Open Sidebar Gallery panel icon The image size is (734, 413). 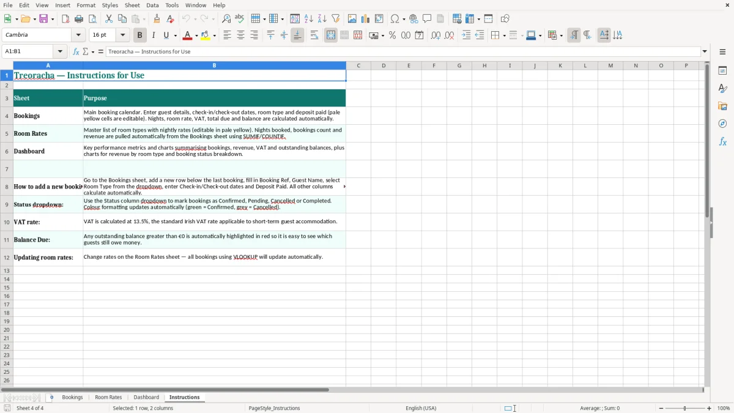pyautogui.click(x=722, y=106)
